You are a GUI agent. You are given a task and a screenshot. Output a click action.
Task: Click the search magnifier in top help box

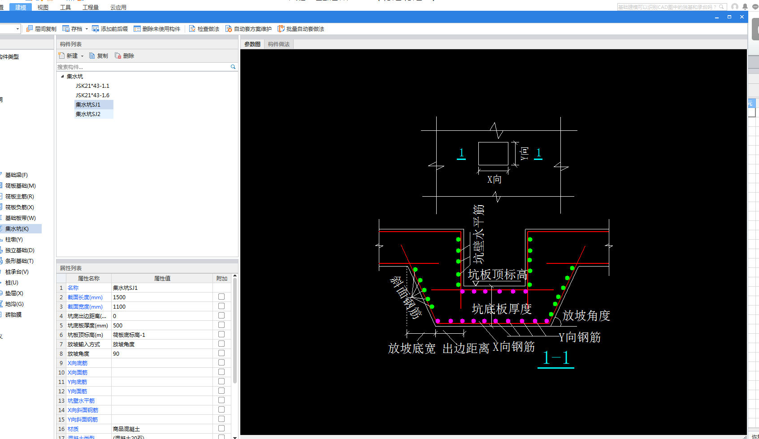click(721, 7)
